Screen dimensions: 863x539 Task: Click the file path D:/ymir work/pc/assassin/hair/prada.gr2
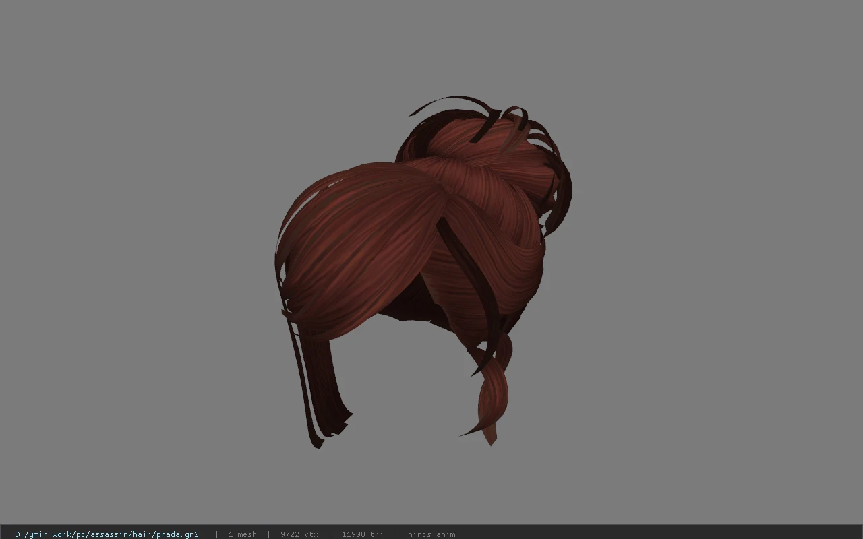click(x=107, y=534)
